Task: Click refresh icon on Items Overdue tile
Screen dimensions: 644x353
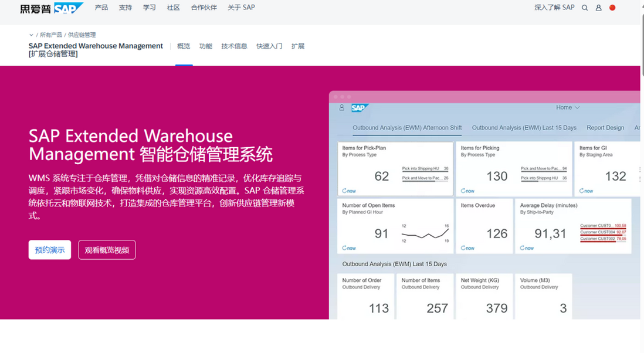Action: [x=463, y=248]
